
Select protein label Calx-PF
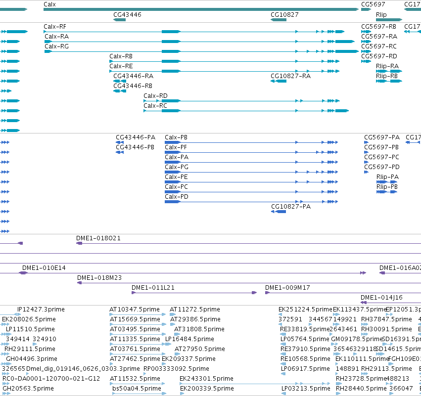click(176, 147)
